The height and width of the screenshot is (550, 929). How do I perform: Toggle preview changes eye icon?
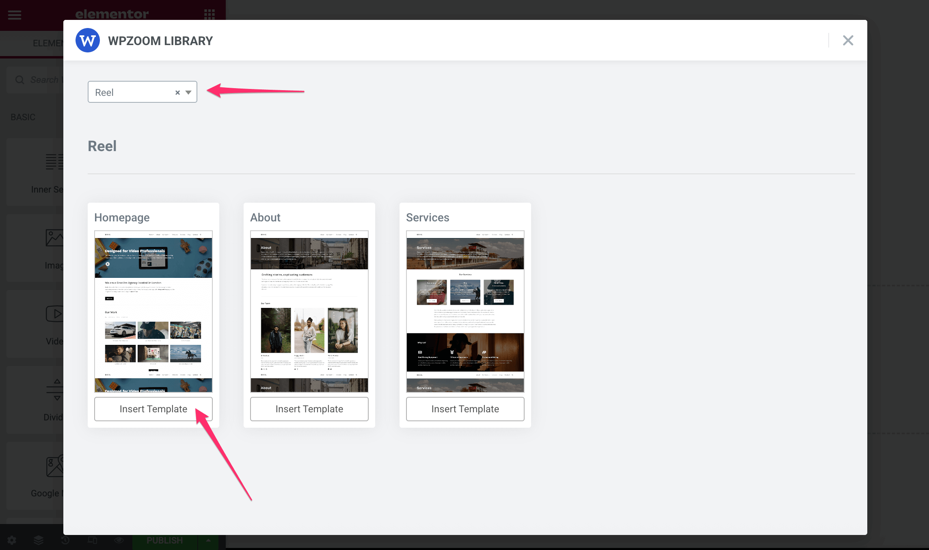tap(119, 540)
